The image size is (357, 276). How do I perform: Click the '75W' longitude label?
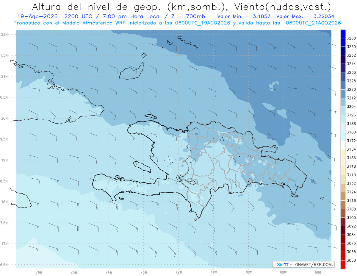(74, 272)
